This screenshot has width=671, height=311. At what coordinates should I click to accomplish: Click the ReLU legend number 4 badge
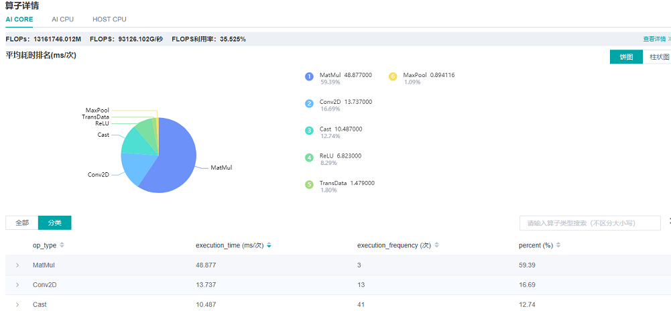pyautogui.click(x=309, y=158)
